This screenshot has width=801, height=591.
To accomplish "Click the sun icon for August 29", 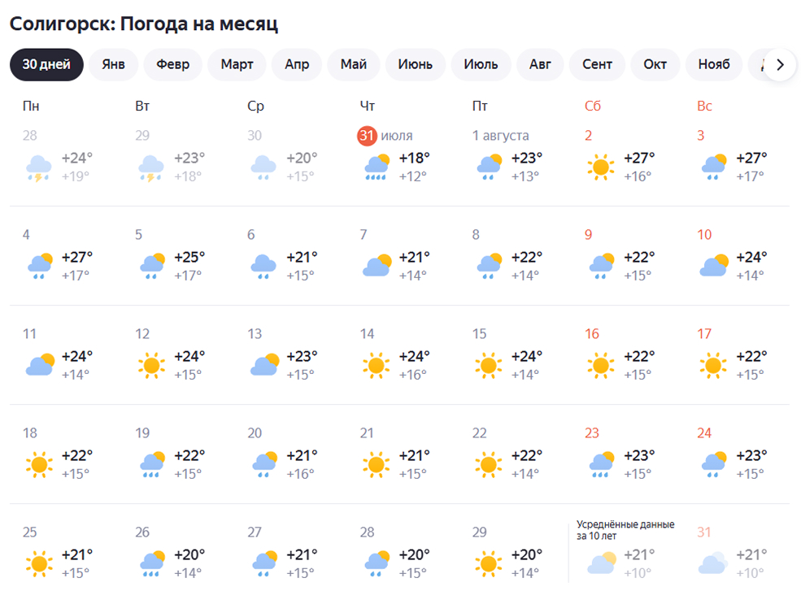I will click(x=489, y=563).
